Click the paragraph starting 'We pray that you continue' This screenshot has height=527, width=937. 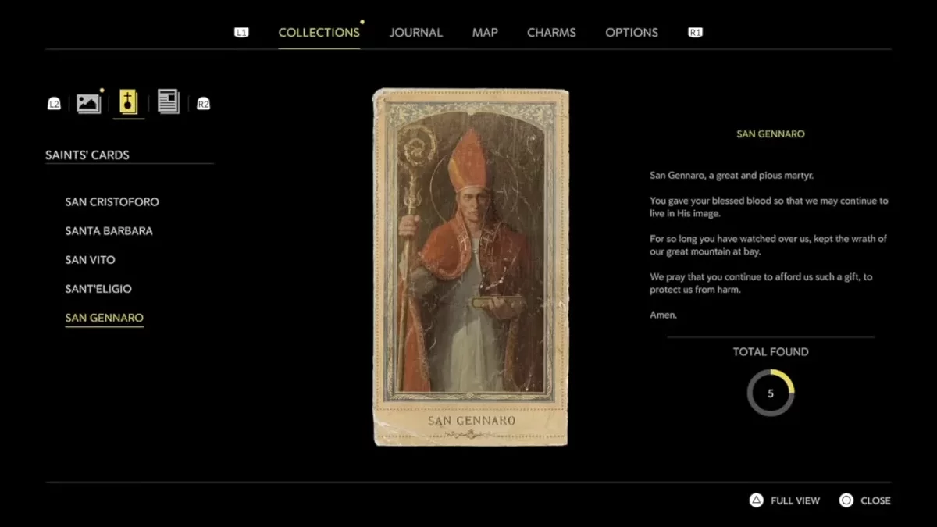pos(761,283)
